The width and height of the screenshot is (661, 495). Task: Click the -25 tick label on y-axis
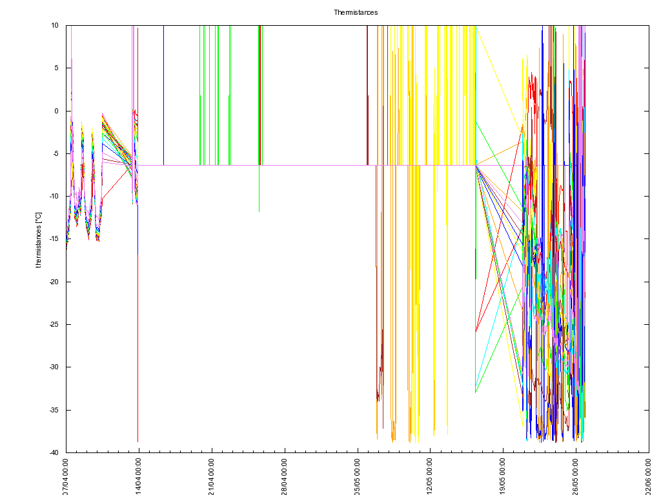[54, 324]
